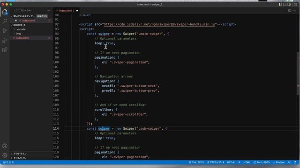300x168 pixels.
Task: Open the swiper-bundle.min.js CDN link
Action: [x=159, y=24]
